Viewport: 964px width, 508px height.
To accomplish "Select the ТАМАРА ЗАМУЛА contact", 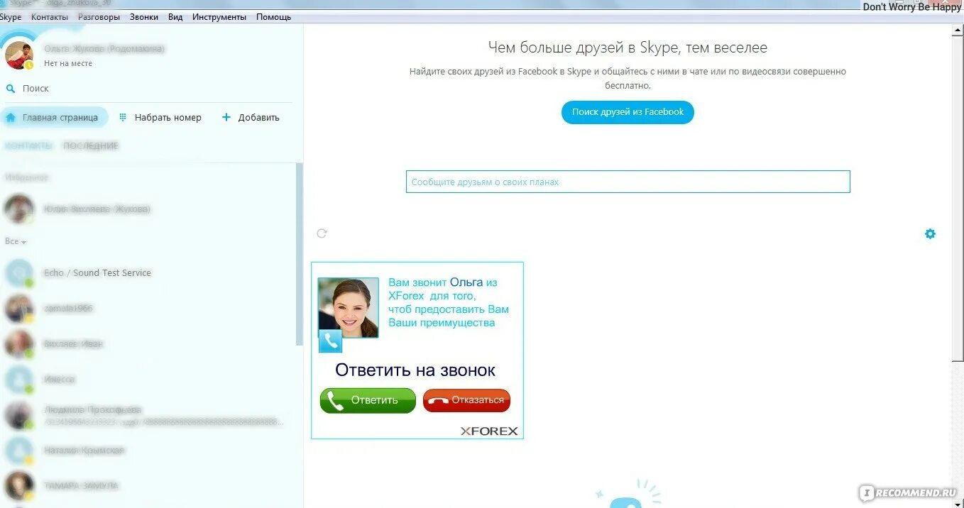I will pos(148,486).
